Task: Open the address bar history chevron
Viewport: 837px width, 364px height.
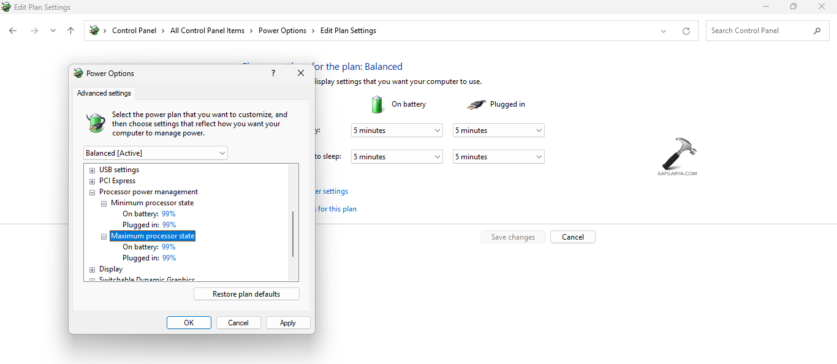Action: click(664, 30)
